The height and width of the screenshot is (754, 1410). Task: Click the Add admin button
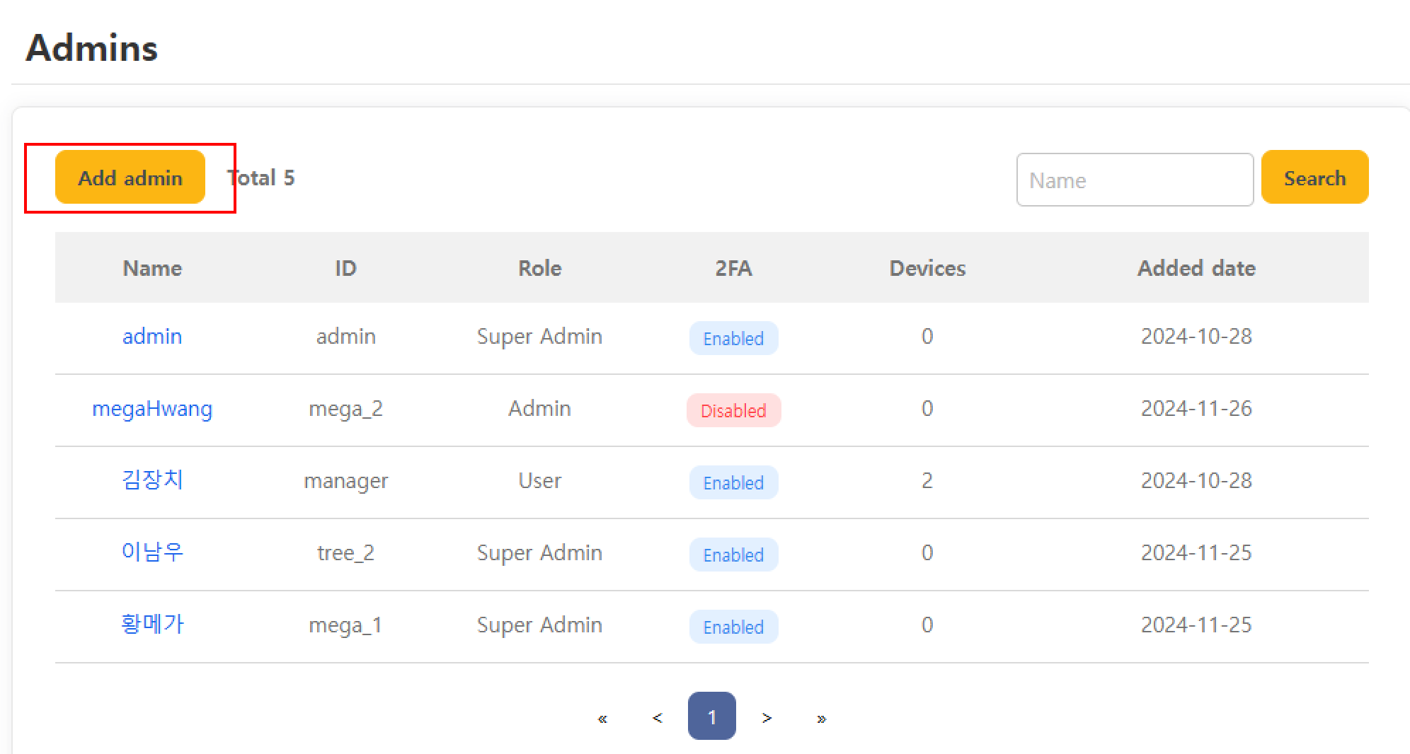tap(130, 178)
